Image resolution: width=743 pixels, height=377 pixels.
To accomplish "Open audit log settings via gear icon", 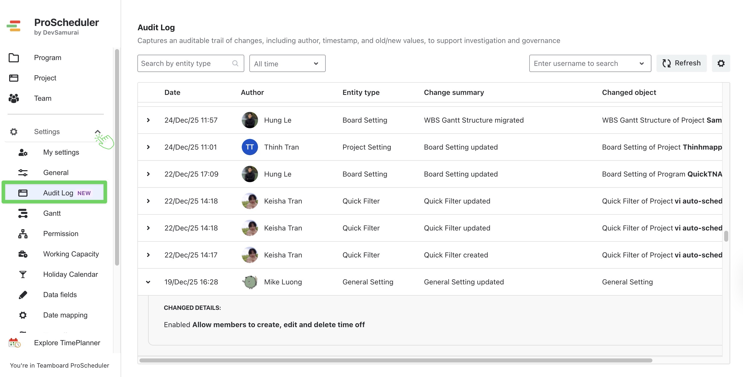I will [x=721, y=63].
